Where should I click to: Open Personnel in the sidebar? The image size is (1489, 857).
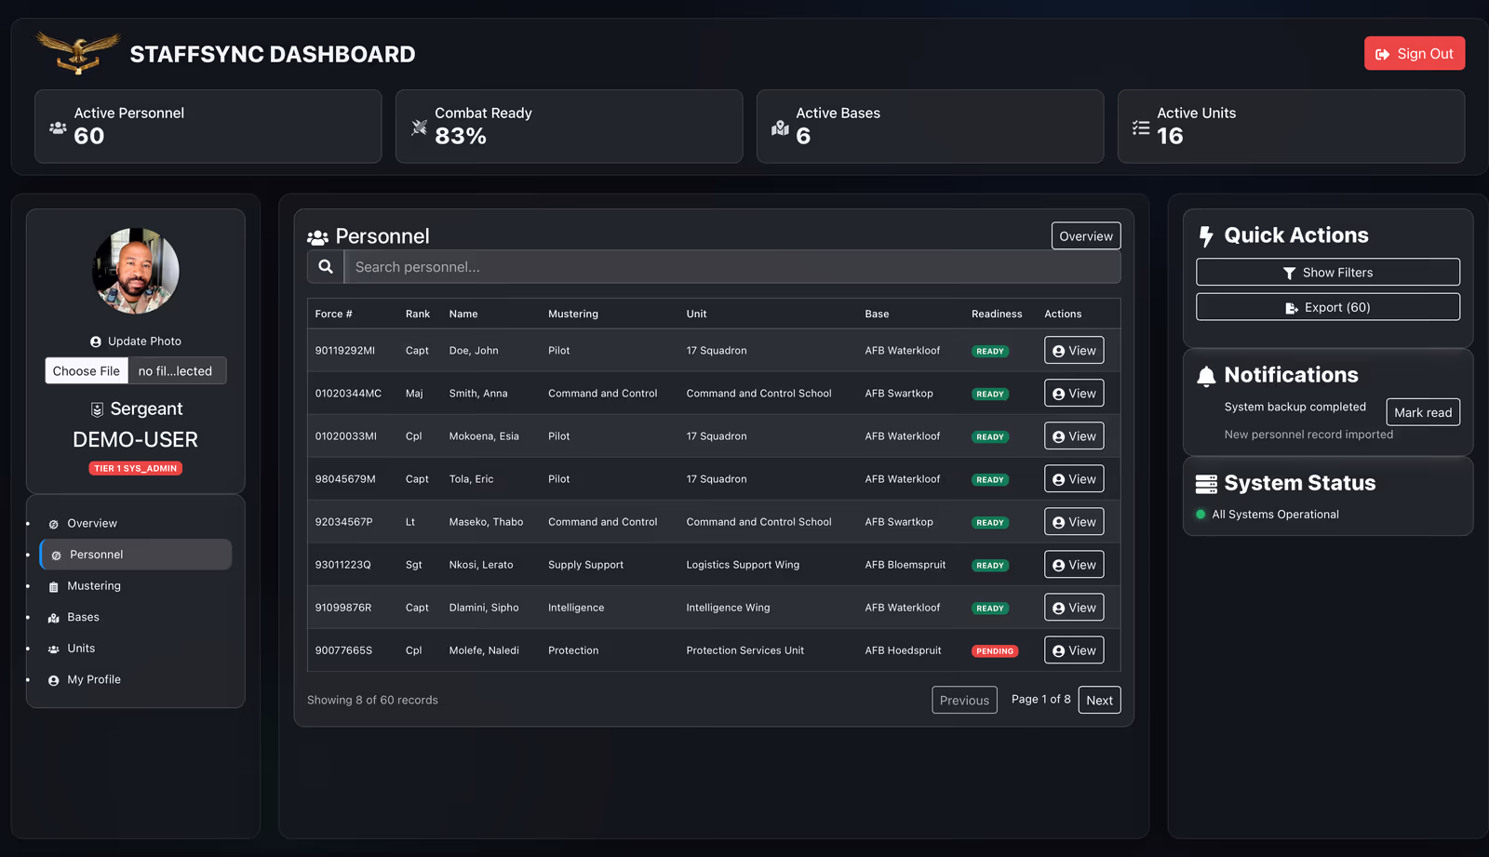[136, 555]
